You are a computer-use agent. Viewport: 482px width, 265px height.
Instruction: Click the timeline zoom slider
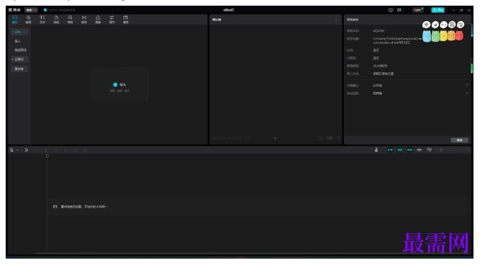(x=452, y=150)
